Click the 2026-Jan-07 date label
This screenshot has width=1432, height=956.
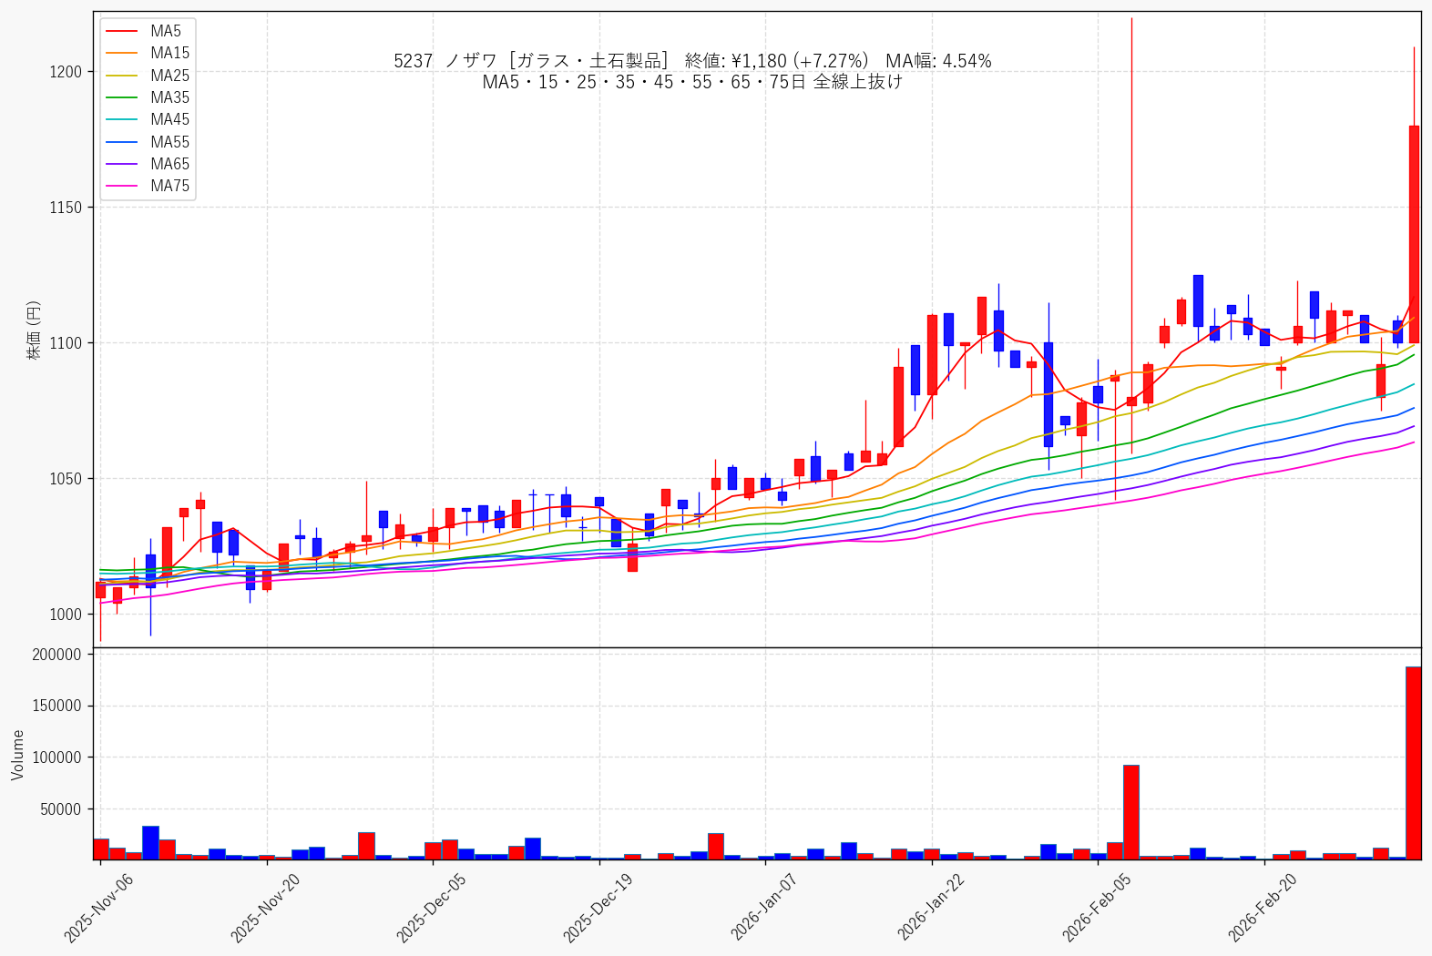point(765,907)
